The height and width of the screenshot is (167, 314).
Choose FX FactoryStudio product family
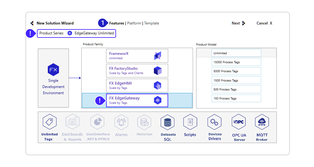pos(137,71)
